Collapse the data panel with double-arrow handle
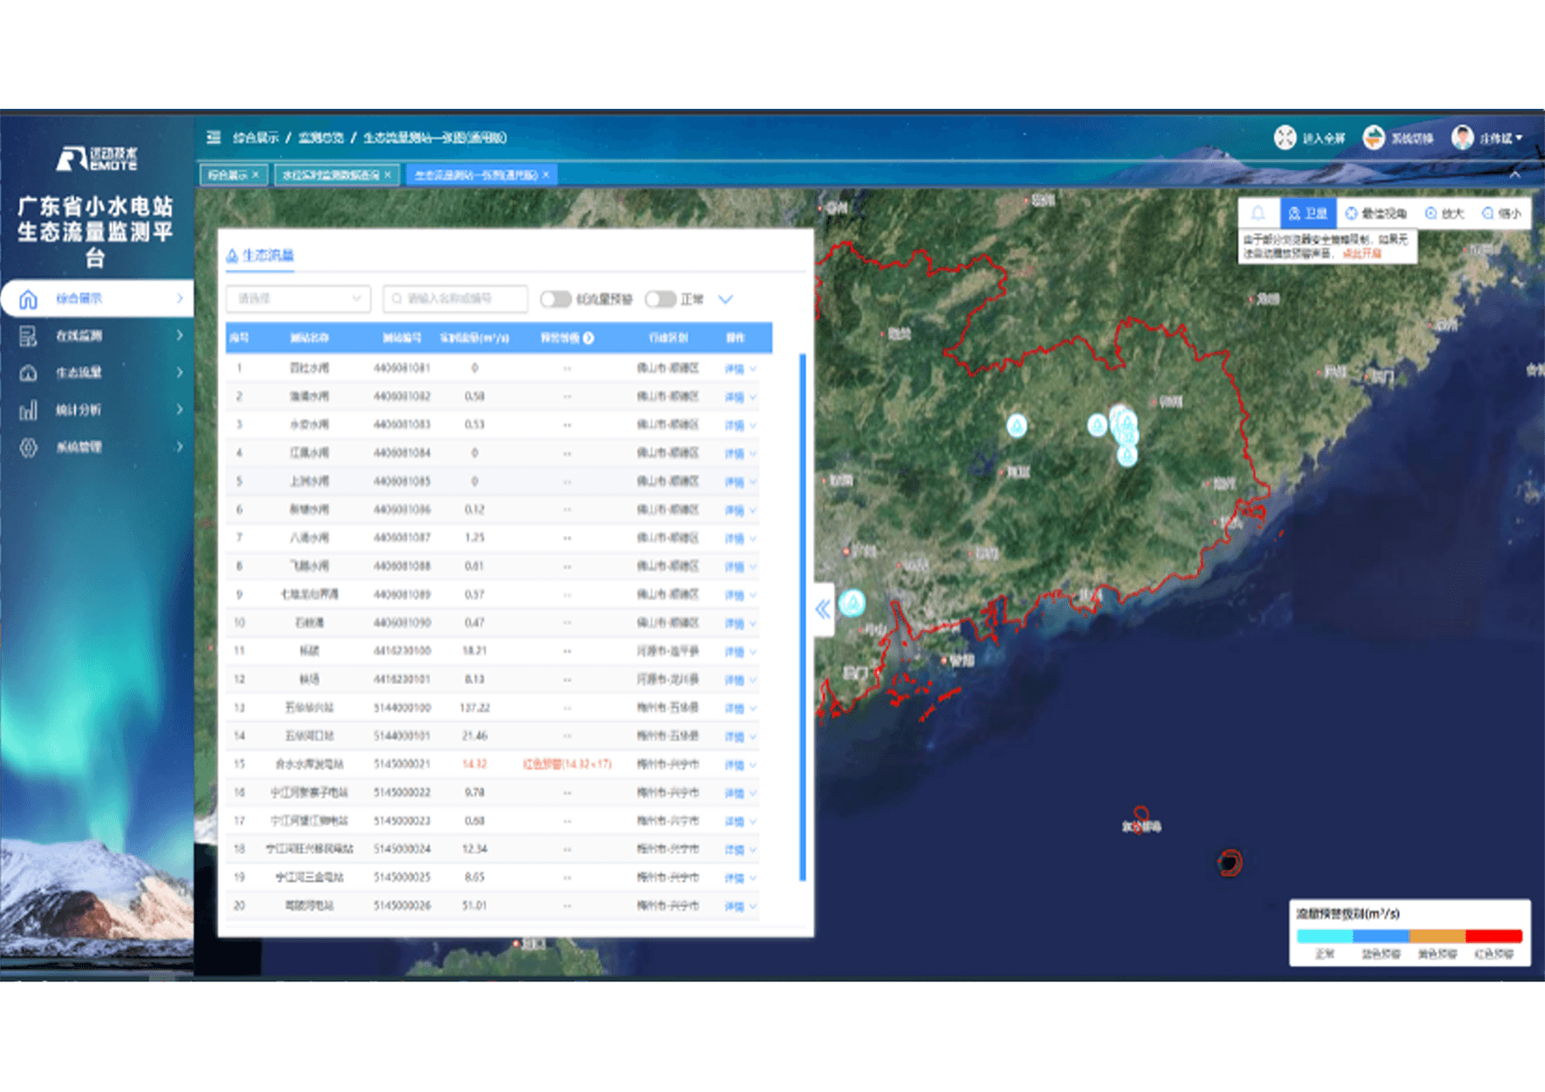Screen dimensions: 1545x1092 coord(823,609)
